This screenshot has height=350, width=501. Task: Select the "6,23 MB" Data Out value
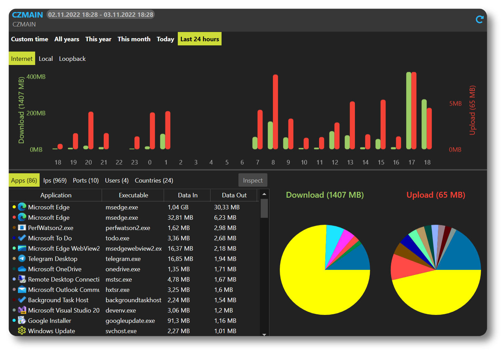coord(225,218)
